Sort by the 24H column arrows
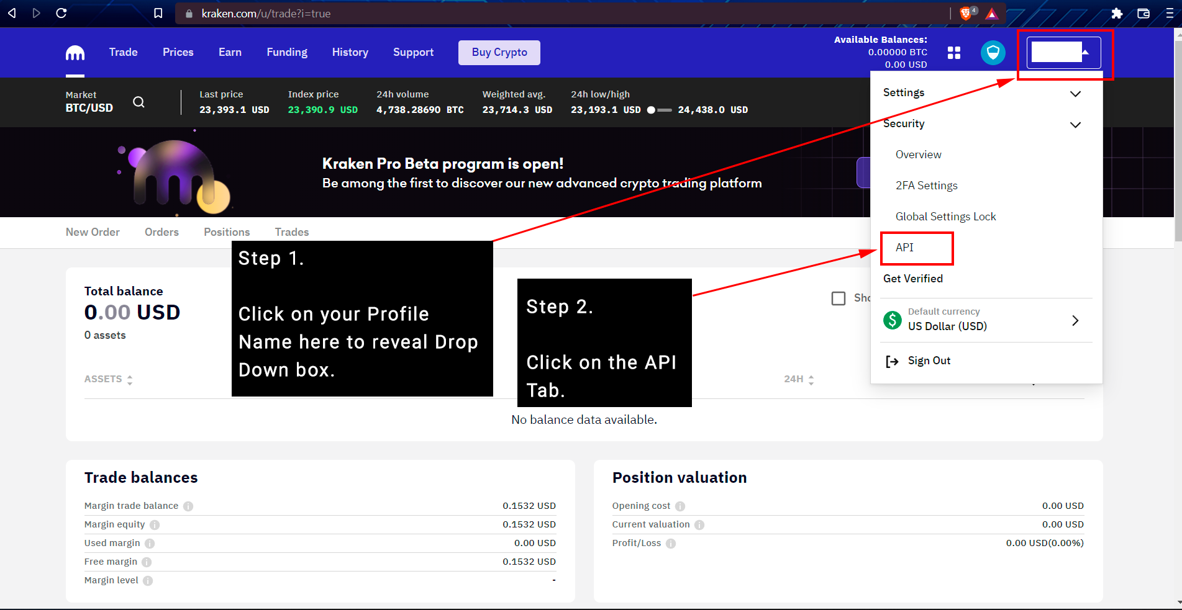The width and height of the screenshot is (1182, 610). pos(811,380)
